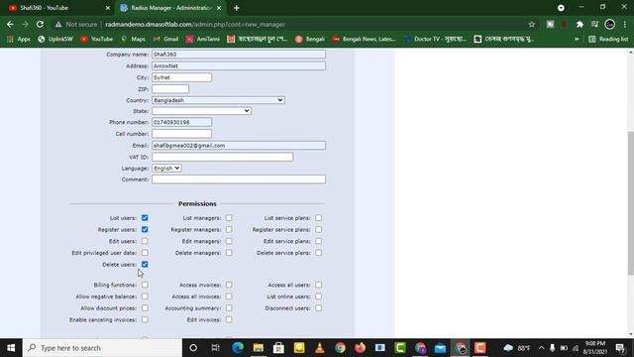Enable the Access invoices checkbox
The image size is (634, 357).
coord(229,285)
